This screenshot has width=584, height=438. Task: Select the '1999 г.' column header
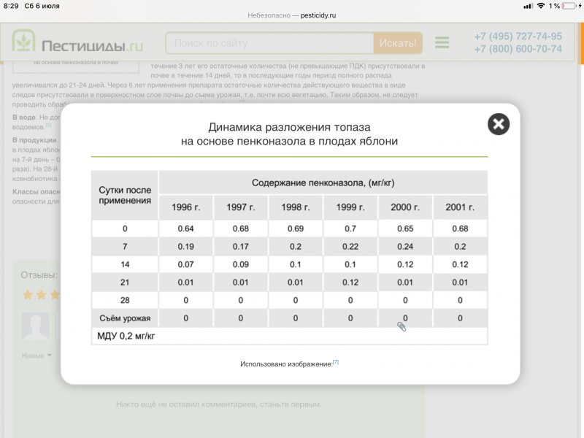(350, 207)
